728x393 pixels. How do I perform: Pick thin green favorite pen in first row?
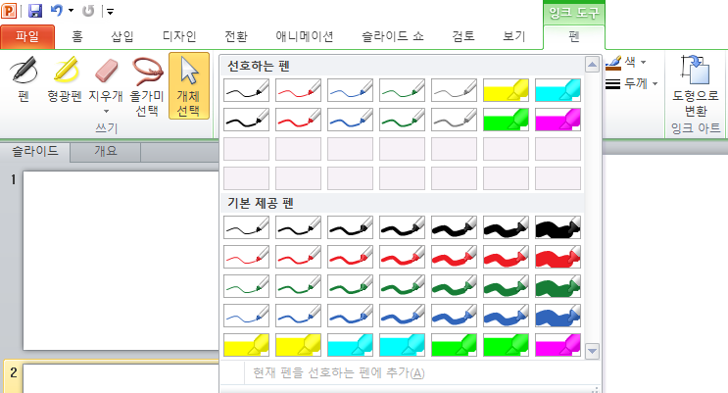402,90
